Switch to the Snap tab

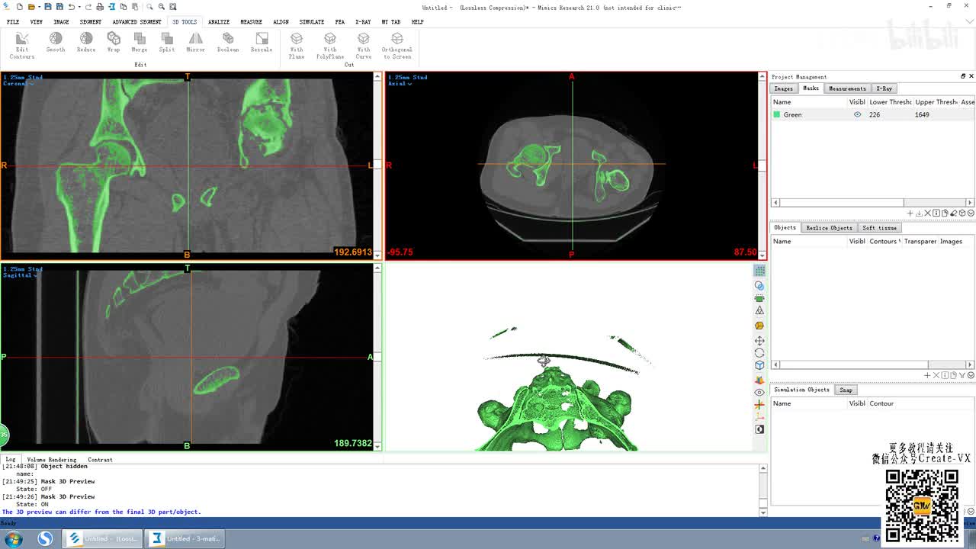coord(846,390)
